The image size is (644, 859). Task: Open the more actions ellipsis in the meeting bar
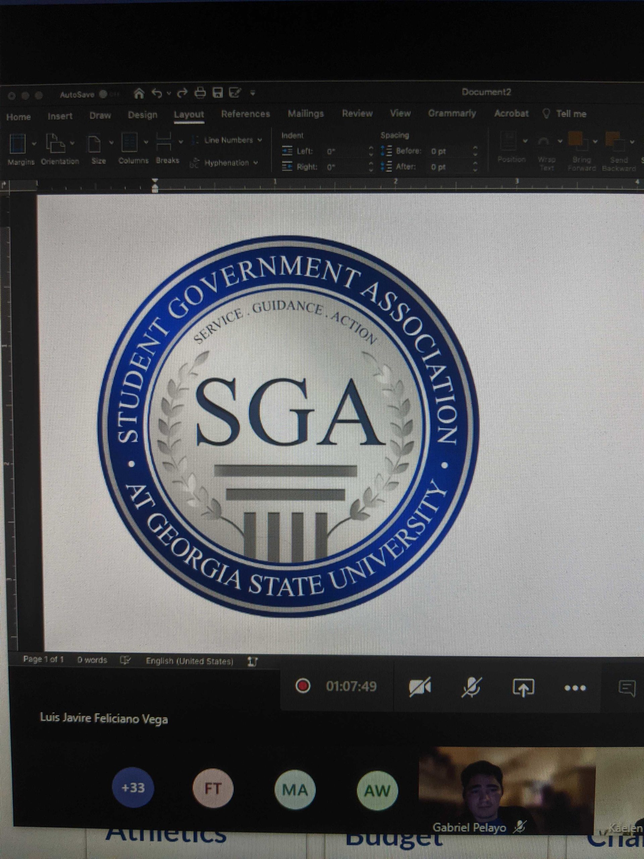575,688
